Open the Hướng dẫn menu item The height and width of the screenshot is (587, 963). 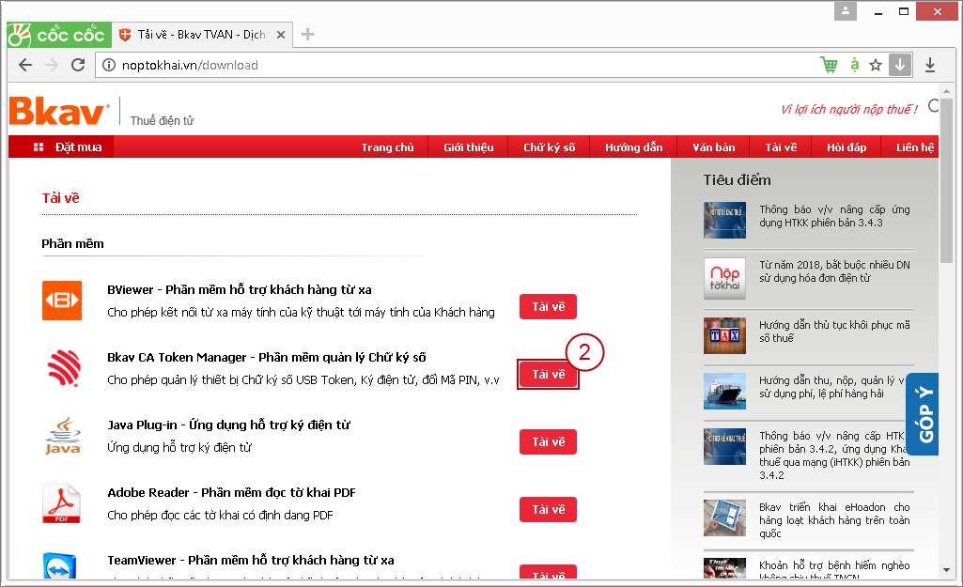pos(633,147)
